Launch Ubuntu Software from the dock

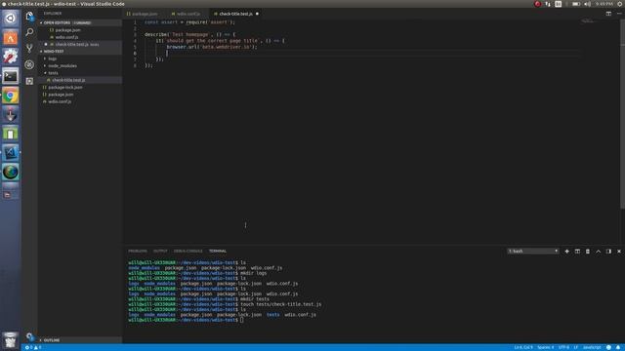click(x=11, y=37)
